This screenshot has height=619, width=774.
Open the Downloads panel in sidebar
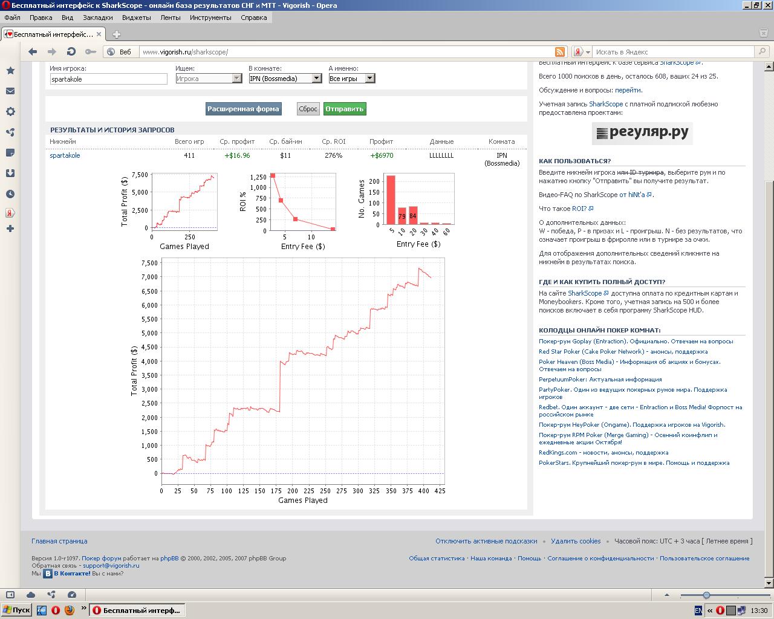click(x=10, y=173)
